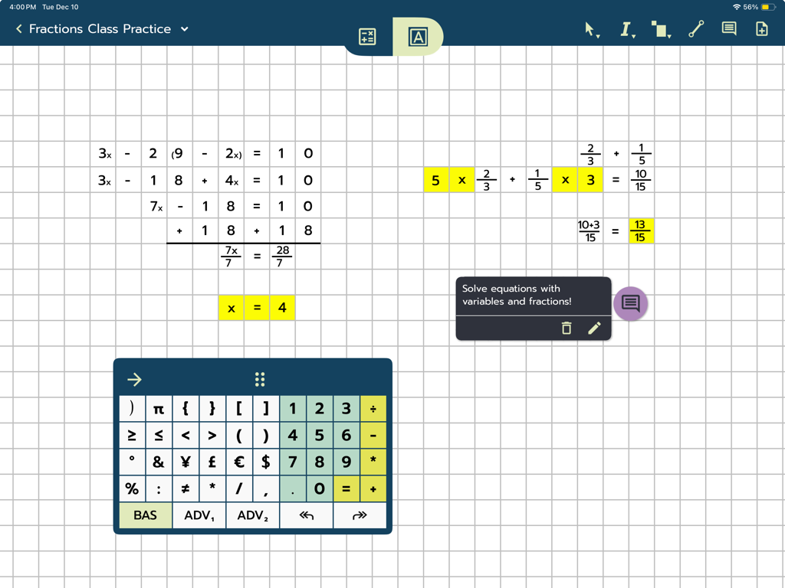The height and width of the screenshot is (588, 785).
Task: Delete the comment using the trash icon
Action: [x=566, y=328]
